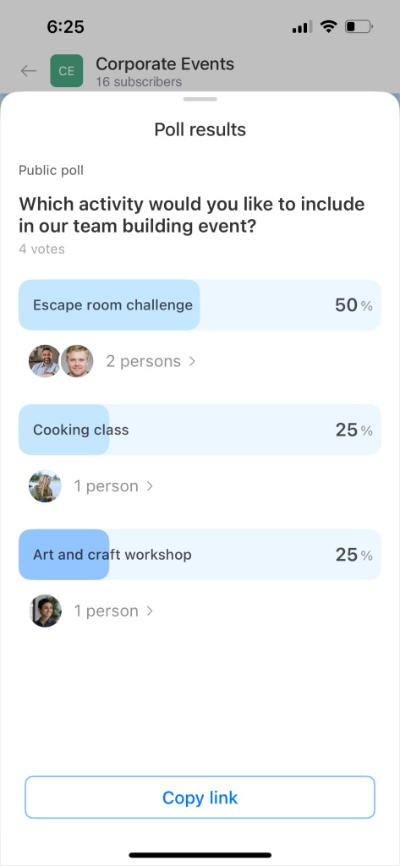This screenshot has height=866, width=400.
Task: Open the CE channel avatar
Action: pyautogui.click(x=66, y=71)
